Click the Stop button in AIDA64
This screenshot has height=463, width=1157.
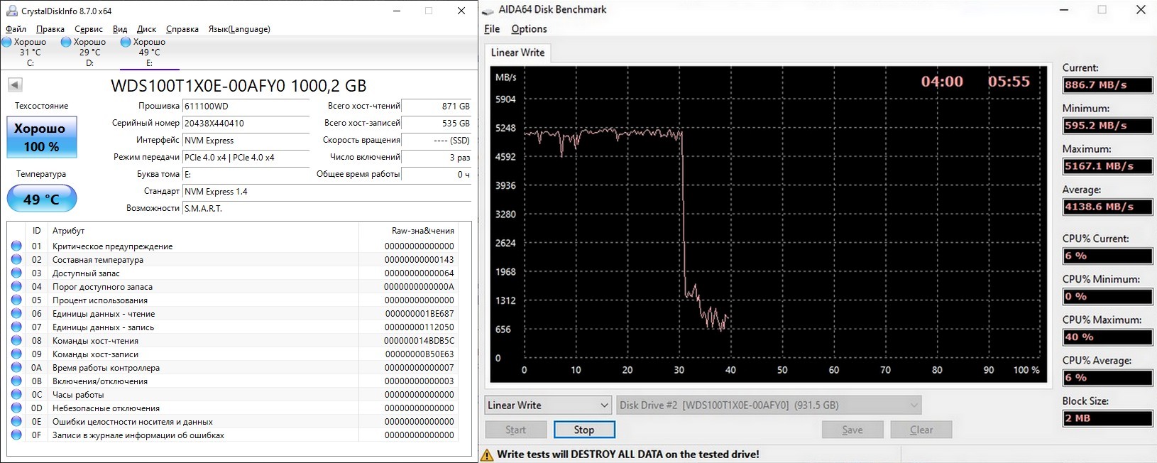click(584, 430)
